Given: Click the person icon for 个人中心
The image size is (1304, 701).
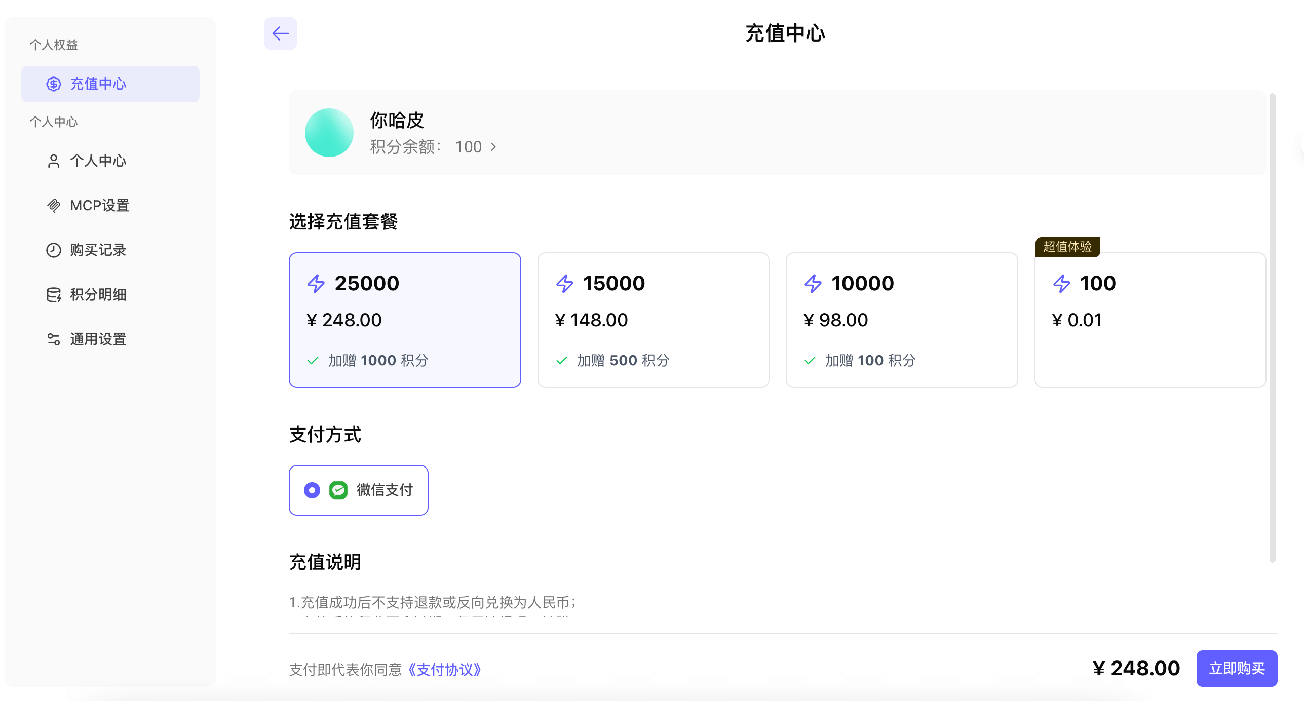Looking at the screenshot, I should (53, 161).
